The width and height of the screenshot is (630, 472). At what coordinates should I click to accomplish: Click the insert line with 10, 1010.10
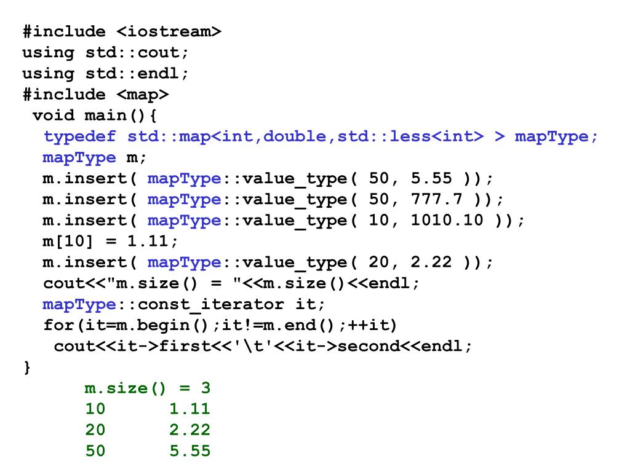pos(283,221)
